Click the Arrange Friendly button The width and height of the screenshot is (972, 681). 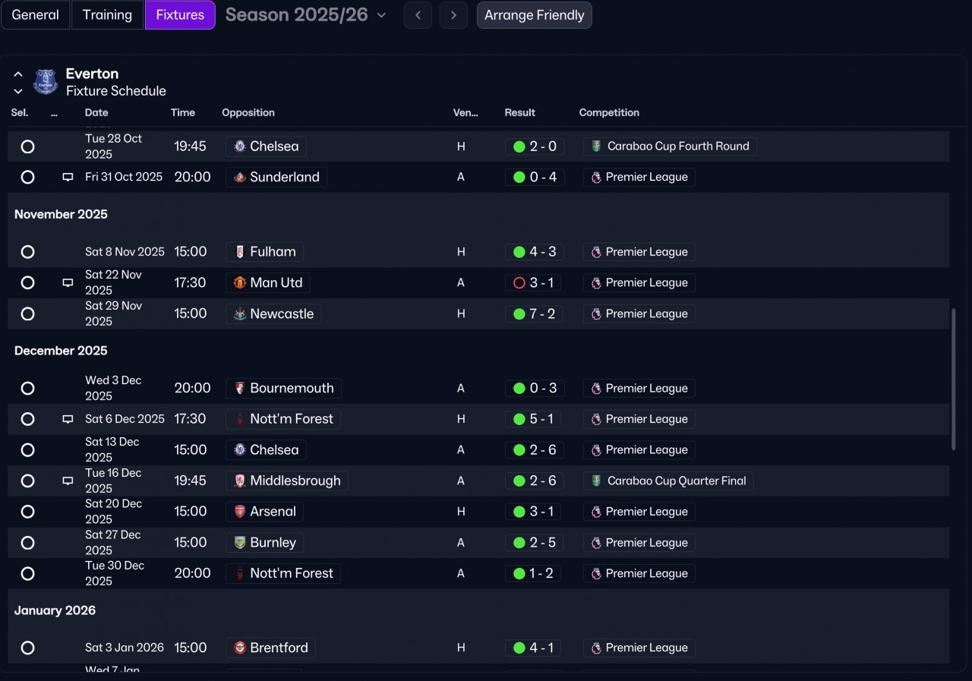534,15
